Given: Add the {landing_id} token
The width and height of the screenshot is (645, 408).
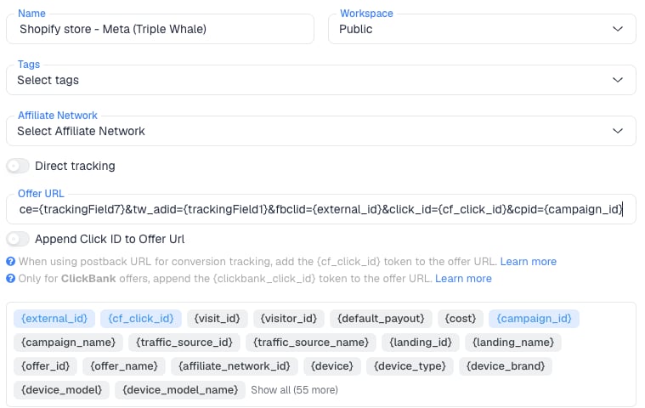Looking at the screenshot, I should click(x=421, y=343).
